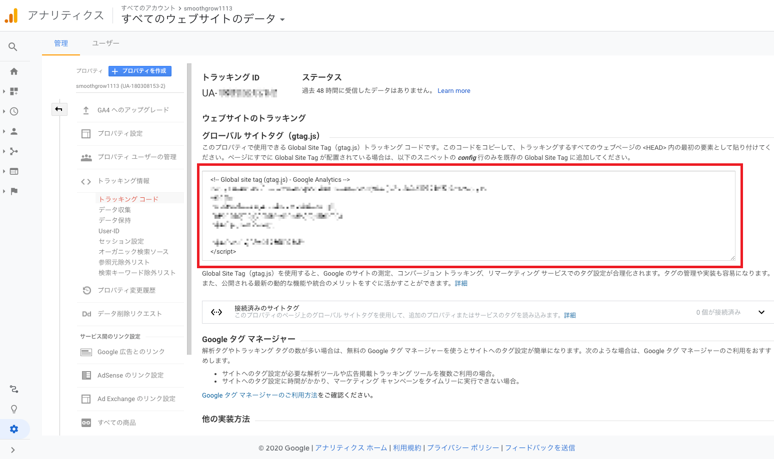This screenshot has width=774, height=459.
Task: Open Attribution path icon near sidebar bottom
Action: click(x=14, y=389)
